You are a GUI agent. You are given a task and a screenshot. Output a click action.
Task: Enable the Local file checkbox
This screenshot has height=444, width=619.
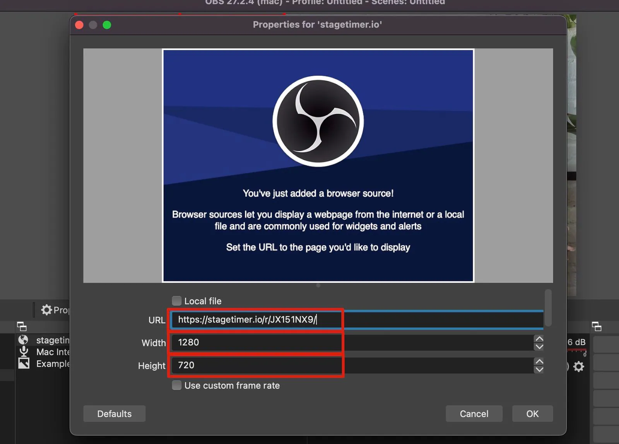[176, 301]
